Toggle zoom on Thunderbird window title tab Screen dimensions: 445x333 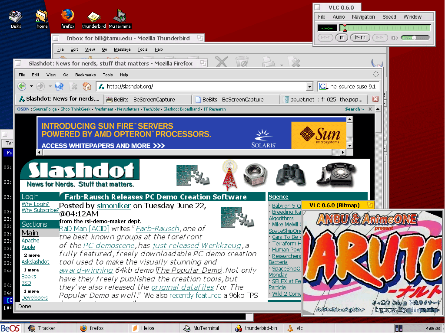point(200,38)
